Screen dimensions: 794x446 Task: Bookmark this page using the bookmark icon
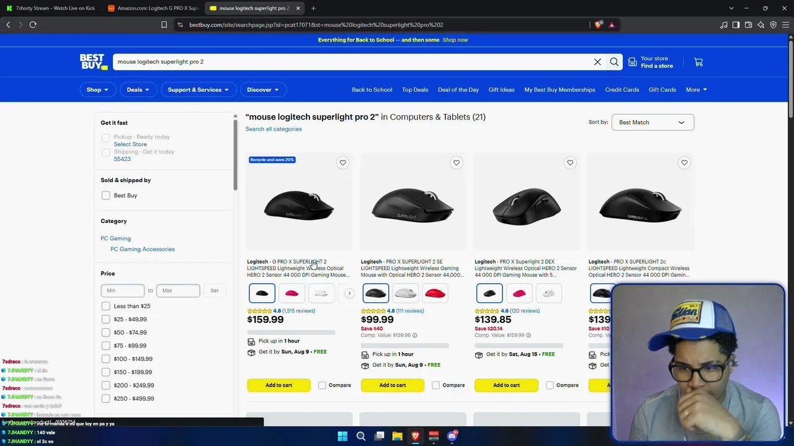(164, 25)
